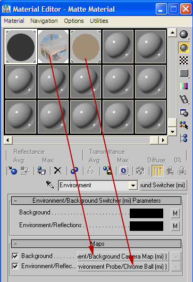The height and width of the screenshot is (282, 193).
Task: Click the Make Material Copy icon
Action: point(74,170)
